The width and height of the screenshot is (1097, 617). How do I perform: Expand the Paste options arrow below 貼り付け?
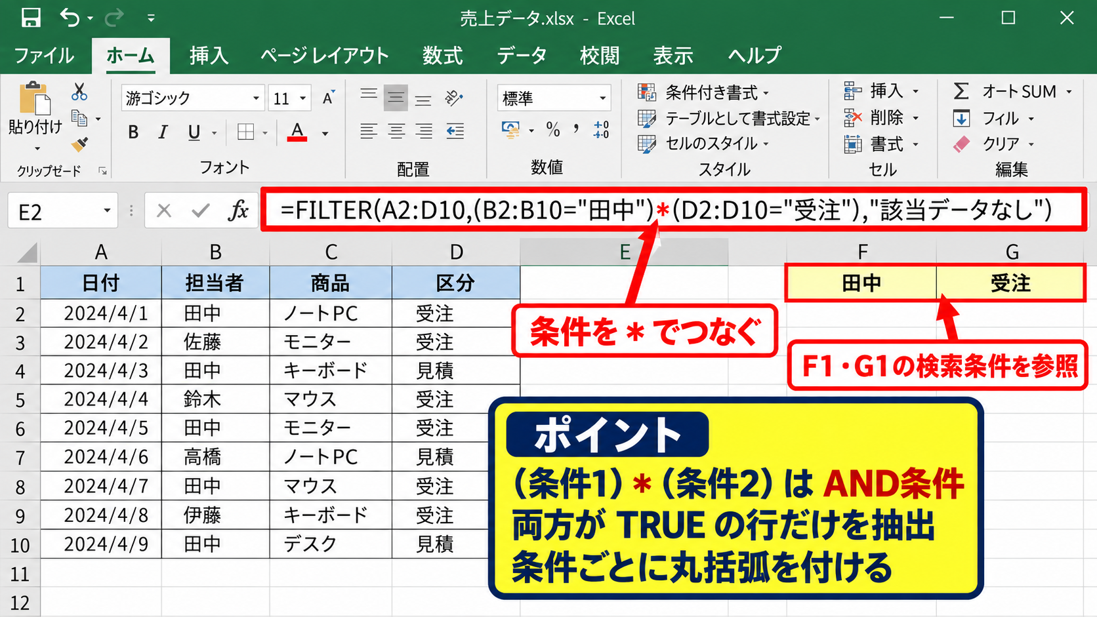(37, 148)
